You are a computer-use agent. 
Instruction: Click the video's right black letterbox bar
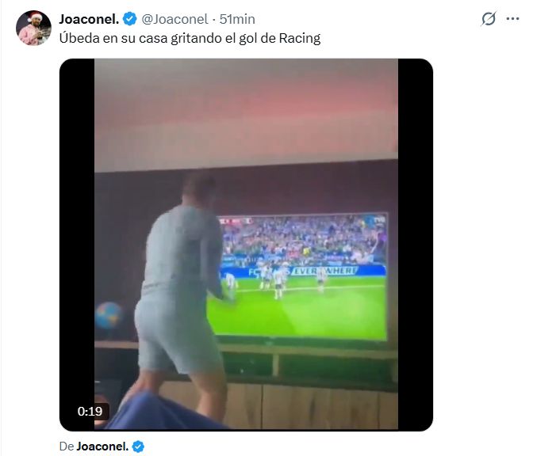click(415, 237)
